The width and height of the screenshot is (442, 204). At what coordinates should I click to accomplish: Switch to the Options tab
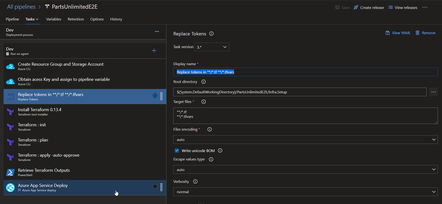97,19
